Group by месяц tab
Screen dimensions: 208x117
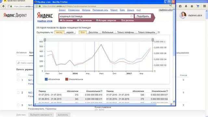59,32
